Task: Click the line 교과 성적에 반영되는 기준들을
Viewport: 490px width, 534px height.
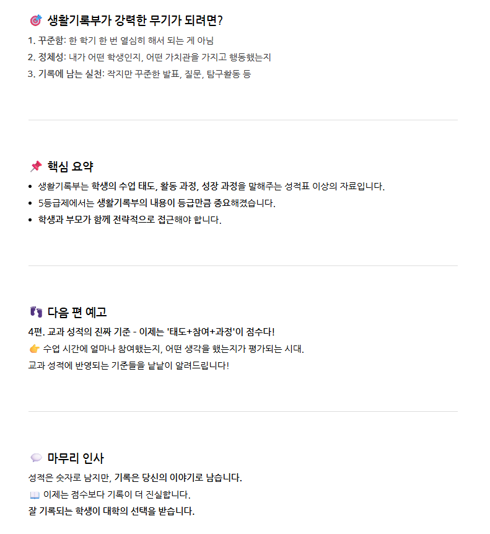Action: click(128, 366)
